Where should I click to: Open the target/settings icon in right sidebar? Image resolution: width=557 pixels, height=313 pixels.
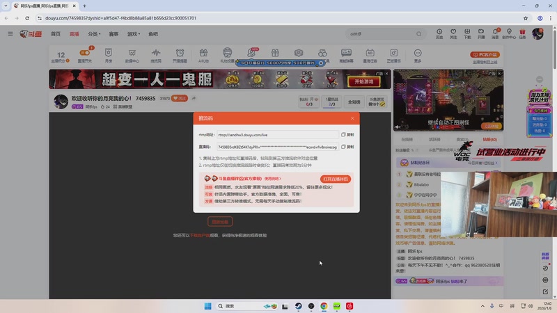[545, 280]
